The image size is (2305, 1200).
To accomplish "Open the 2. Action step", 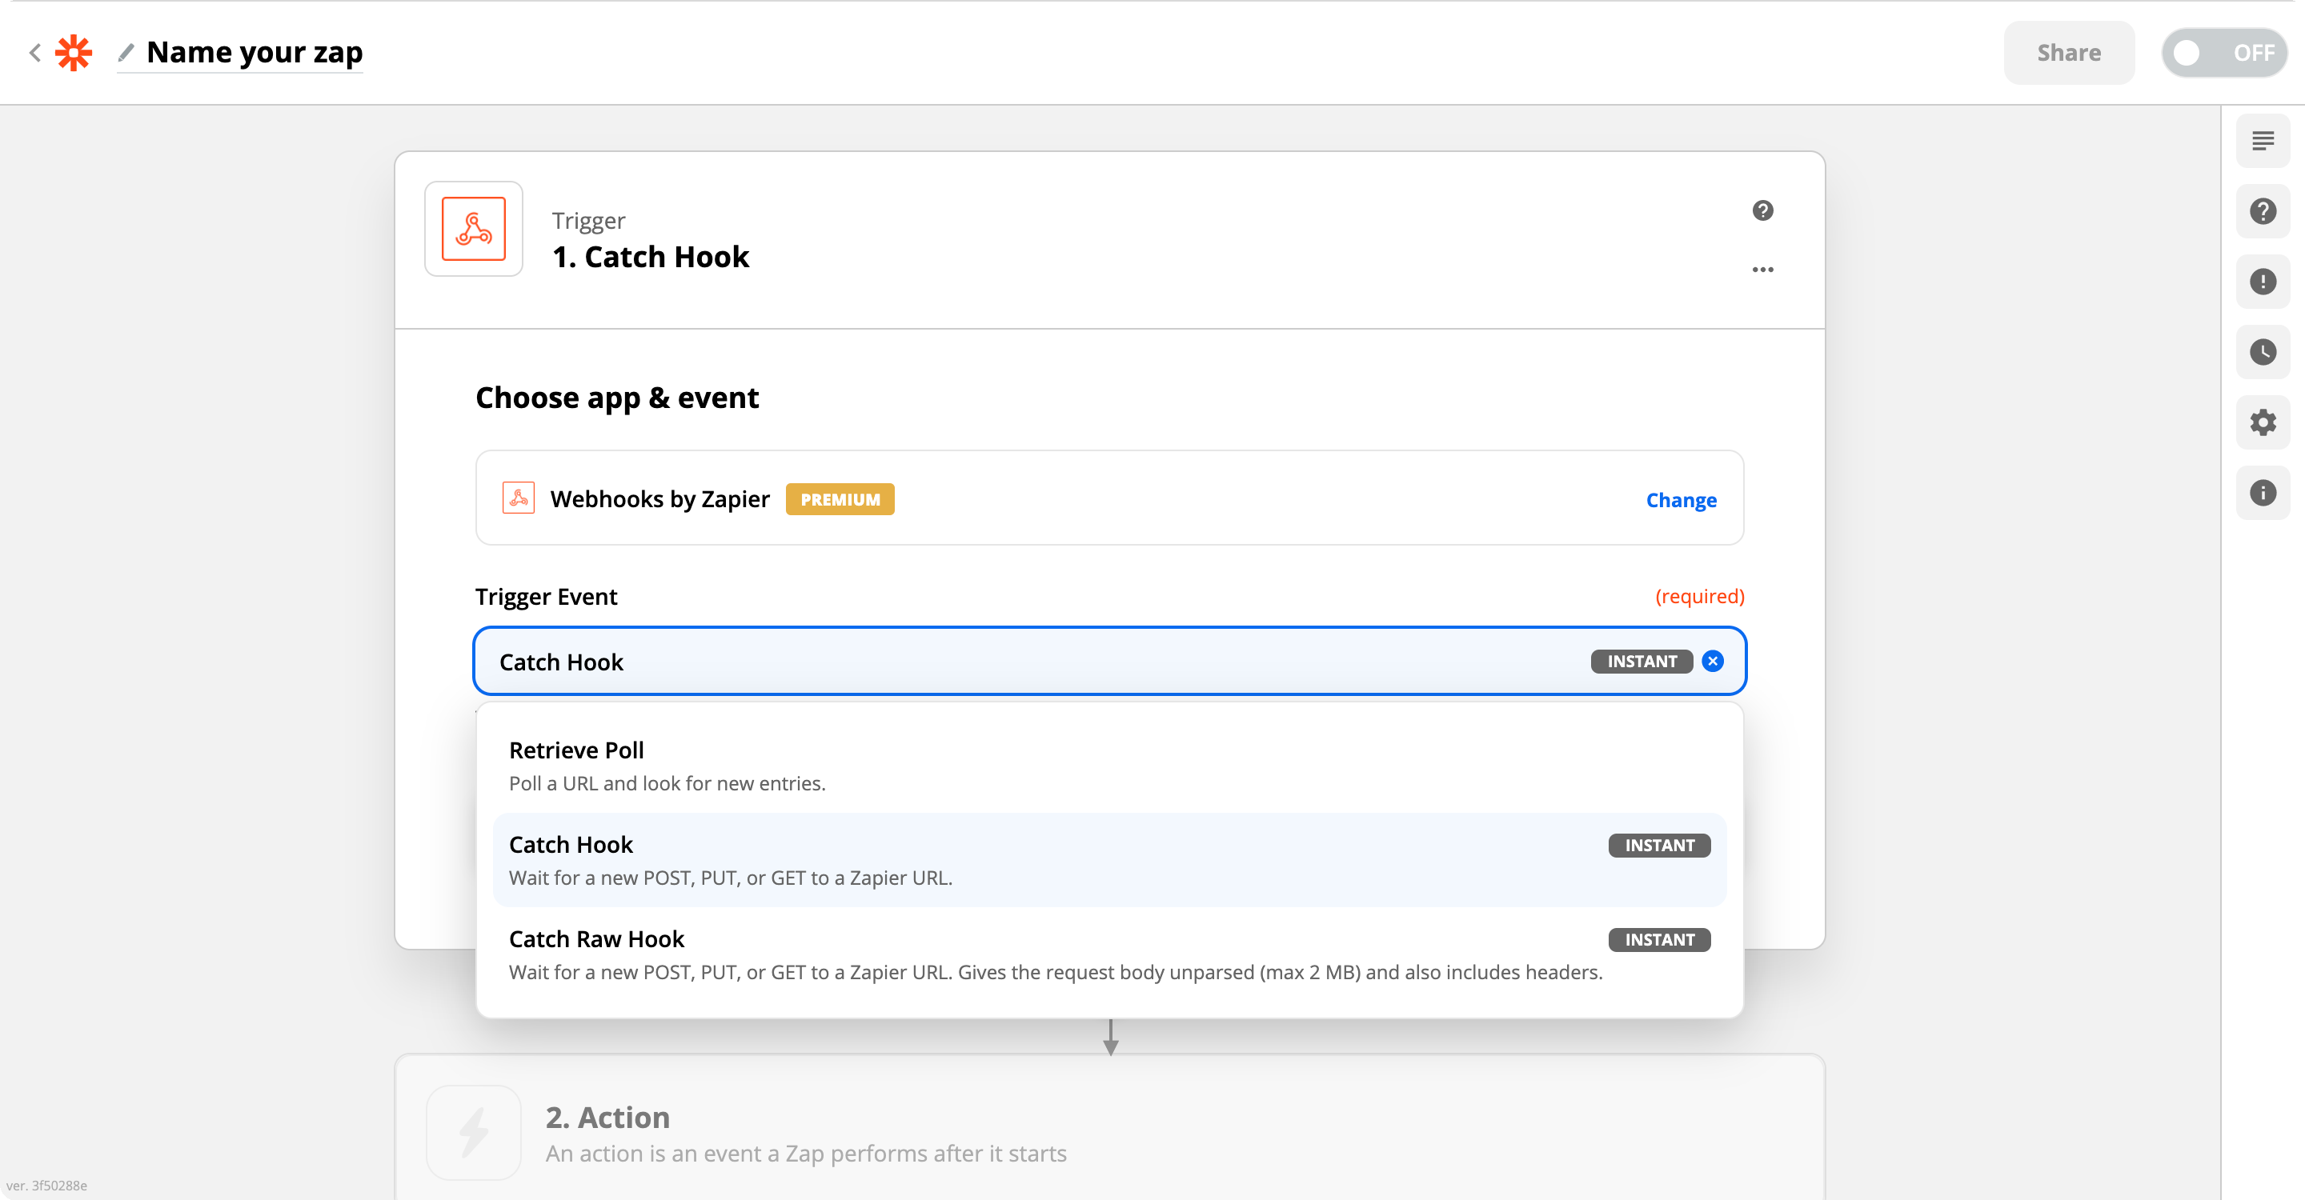I will click(x=1108, y=1127).
